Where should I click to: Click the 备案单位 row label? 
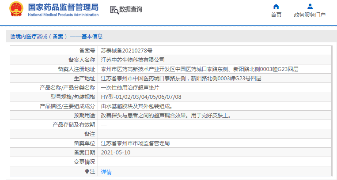84,143
